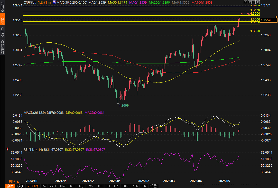Viewport: 278px width, 188px height.
Task: Switch to 分时图 view in sidebar
Action: pyautogui.click(x=2, y=7)
